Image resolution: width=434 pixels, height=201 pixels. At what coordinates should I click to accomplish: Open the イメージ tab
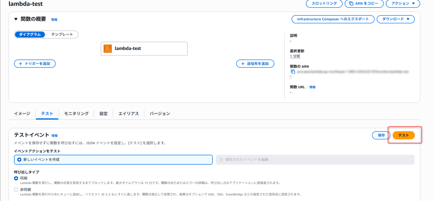(x=22, y=114)
